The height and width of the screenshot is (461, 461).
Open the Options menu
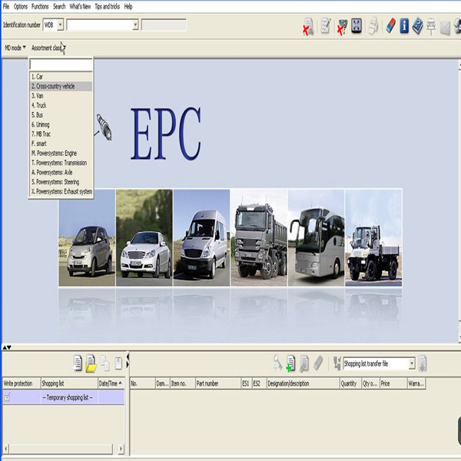[21, 6]
